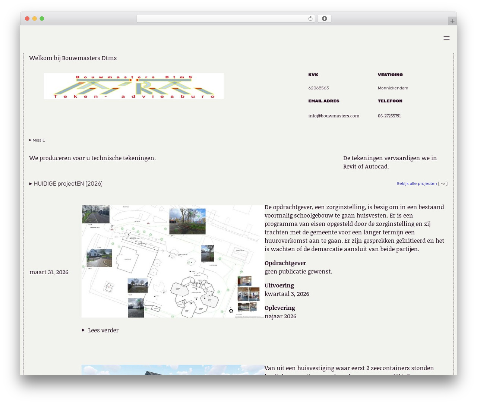Click the TELEFOON label

tap(390, 101)
